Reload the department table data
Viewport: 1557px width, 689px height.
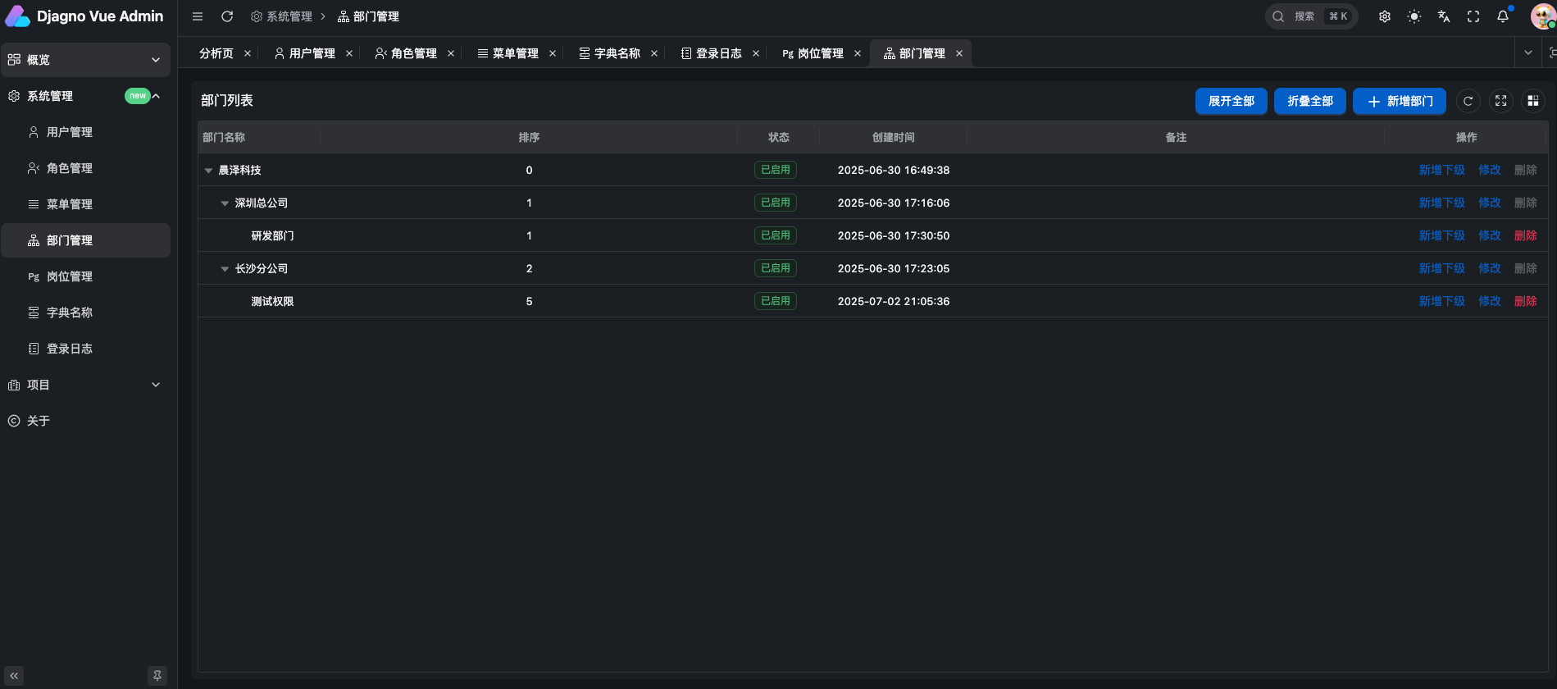1468,101
